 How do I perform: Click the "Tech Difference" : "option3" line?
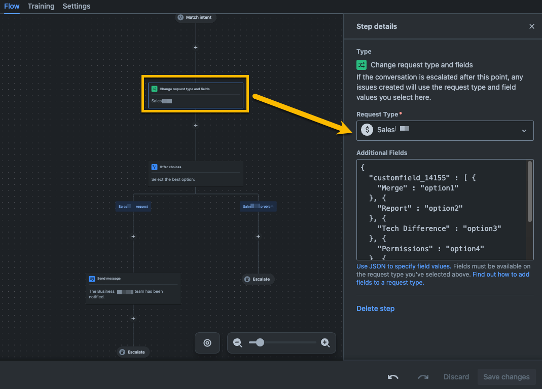pos(439,228)
